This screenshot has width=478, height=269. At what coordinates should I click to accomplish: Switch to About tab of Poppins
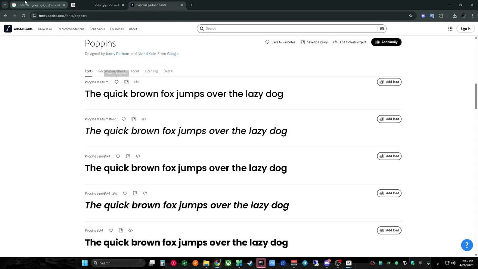[135, 71]
